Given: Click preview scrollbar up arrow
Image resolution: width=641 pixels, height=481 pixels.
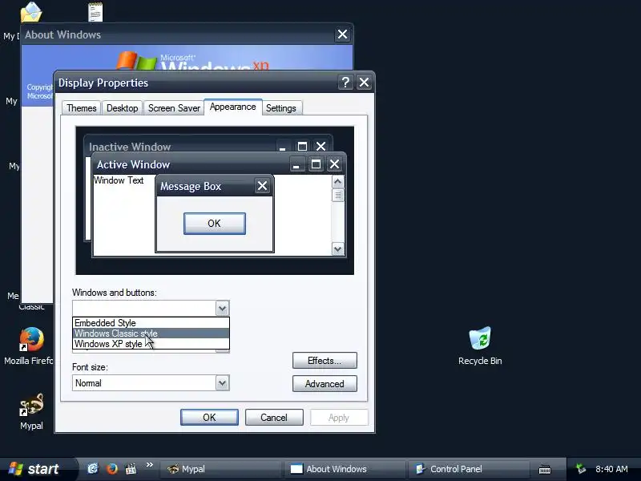Looking at the screenshot, I should [337, 182].
